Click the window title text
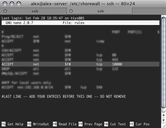Image resolution: width=166 pixels, height=128 pixels. [83, 4]
